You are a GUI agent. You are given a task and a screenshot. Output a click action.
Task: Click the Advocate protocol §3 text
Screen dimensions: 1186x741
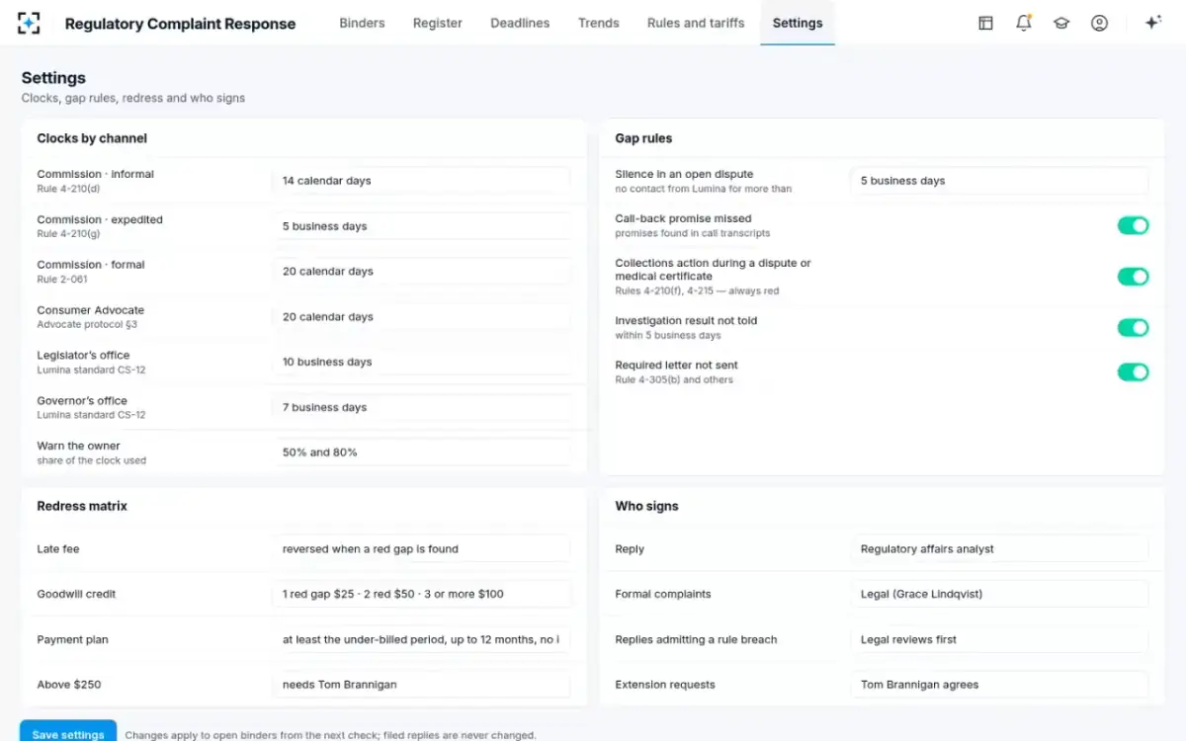87,325
